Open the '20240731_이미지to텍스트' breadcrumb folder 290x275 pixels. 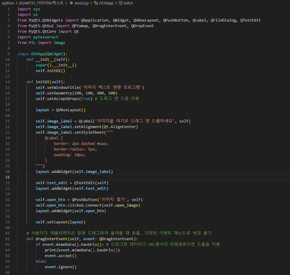click(41, 3)
